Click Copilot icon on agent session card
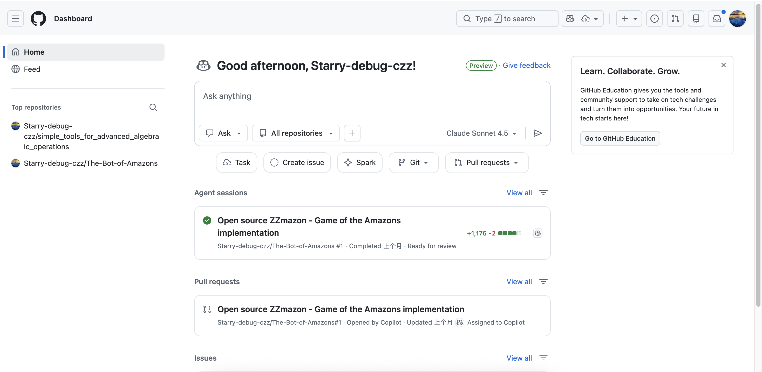 tap(538, 233)
